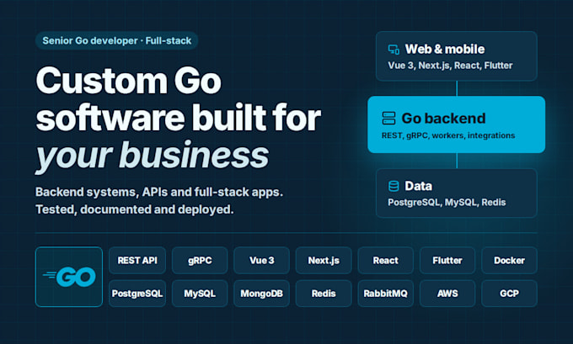
Task: Choose the MongoDB chip
Action: 262,294
